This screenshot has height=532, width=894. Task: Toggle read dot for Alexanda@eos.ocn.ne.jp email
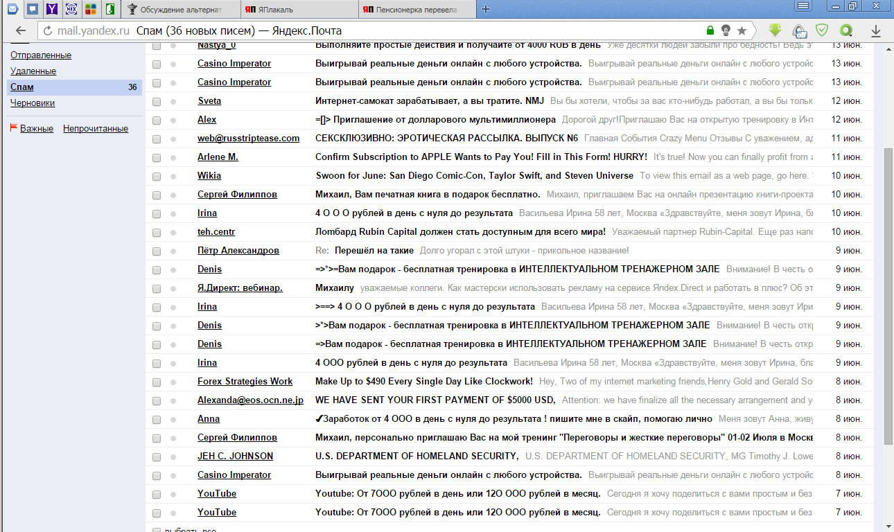[173, 400]
